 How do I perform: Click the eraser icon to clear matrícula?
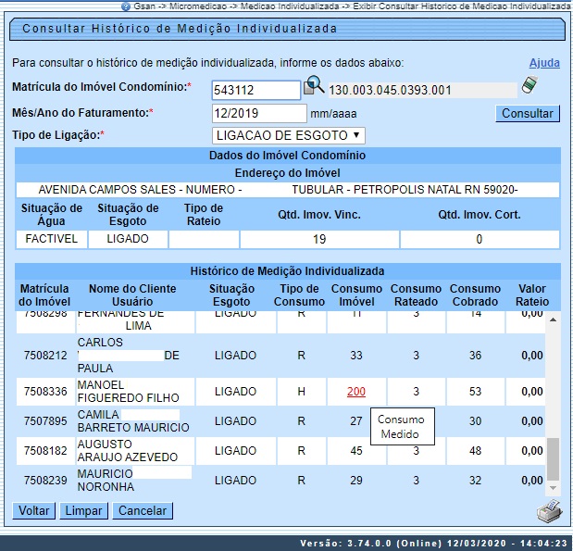pyautogui.click(x=529, y=85)
